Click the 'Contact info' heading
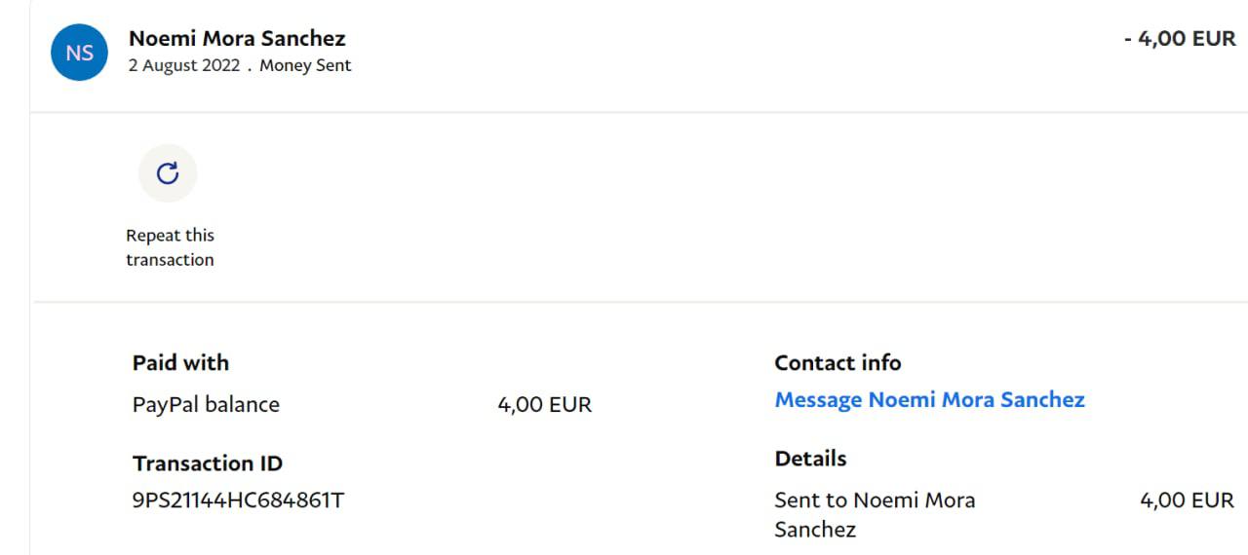Viewport: 1248px width, 555px height. pos(838,363)
